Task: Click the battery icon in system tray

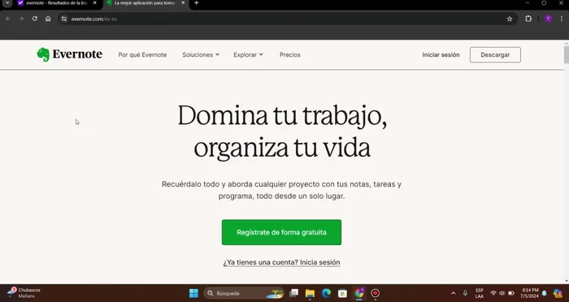Action: coord(511,293)
